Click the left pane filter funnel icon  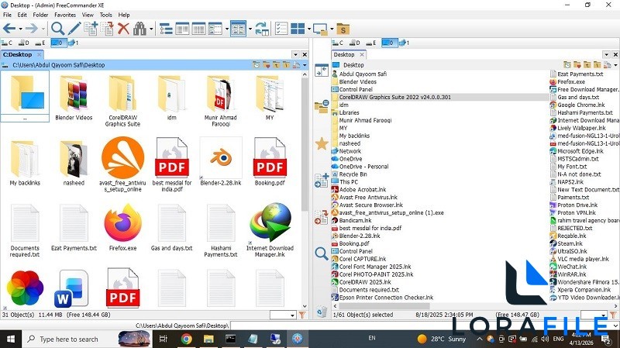click(x=302, y=315)
